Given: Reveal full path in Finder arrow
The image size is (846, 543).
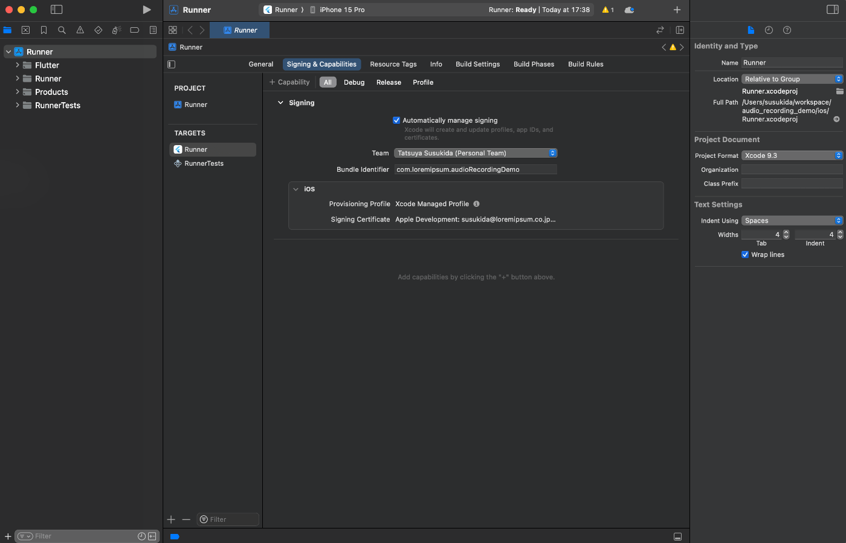Looking at the screenshot, I should tap(836, 119).
